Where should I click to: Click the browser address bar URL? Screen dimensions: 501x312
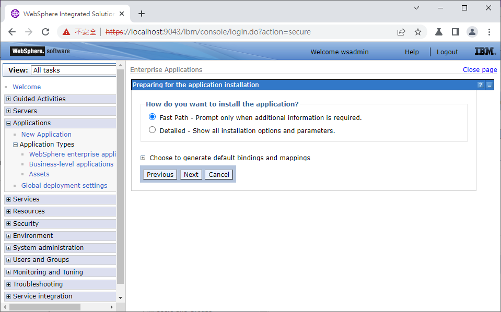coord(208,32)
